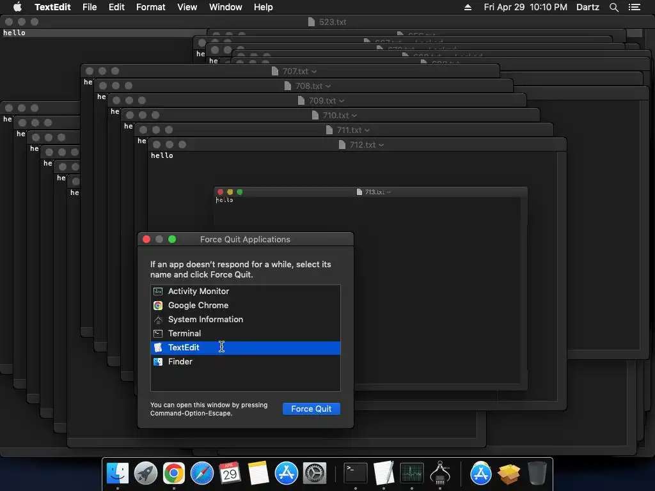Click document icon of 707.txt title
The image size is (655, 491).
275,71
